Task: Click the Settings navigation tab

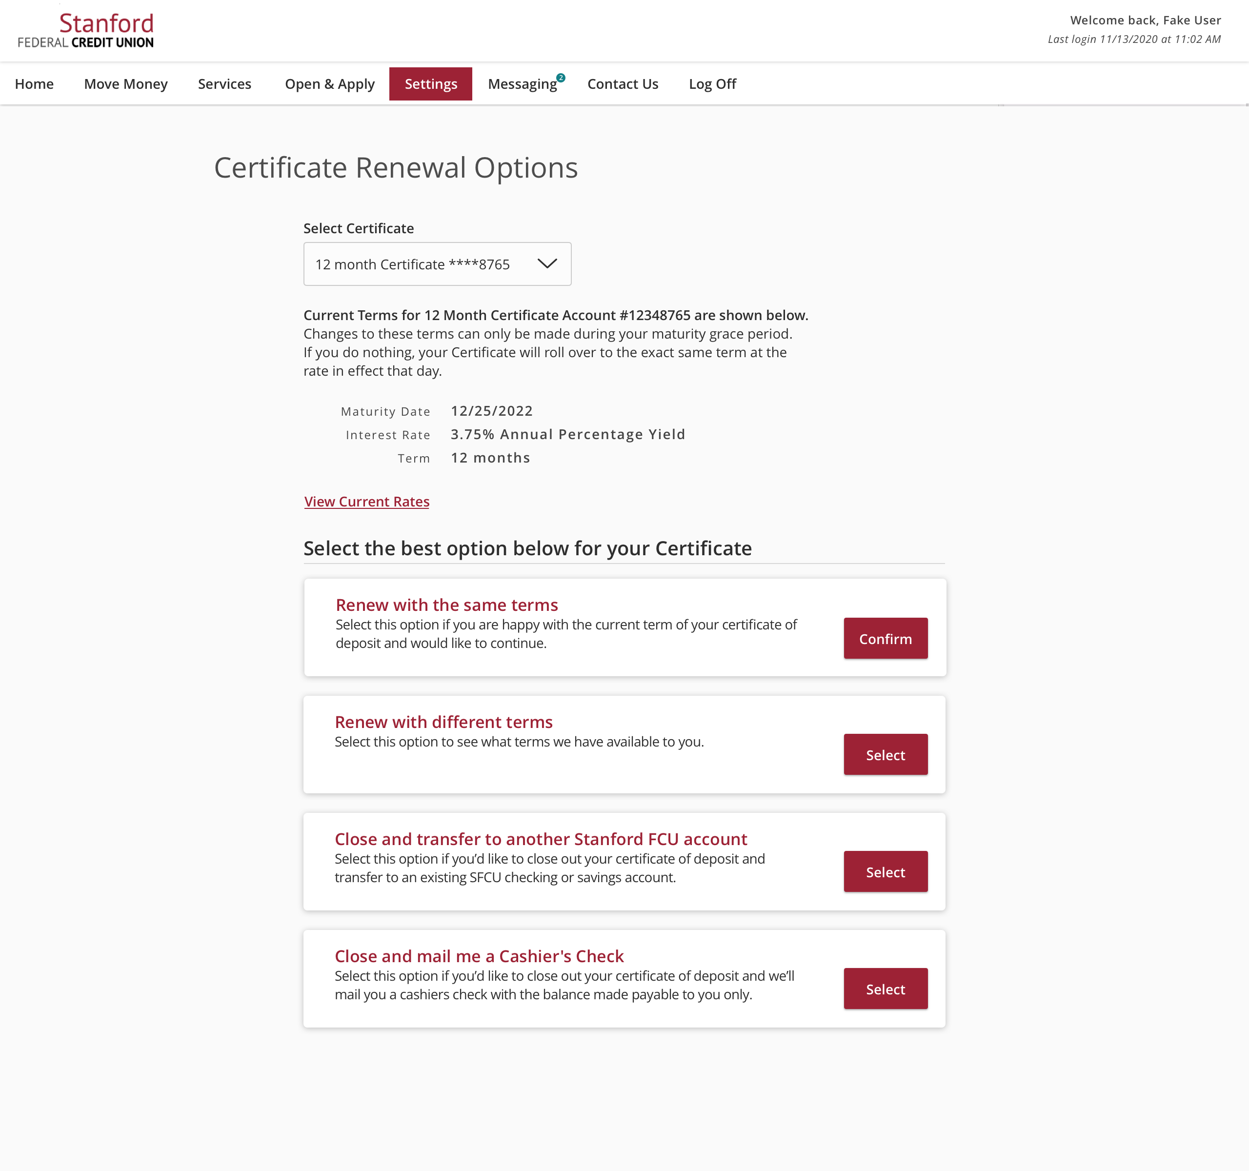Action: (x=430, y=82)
